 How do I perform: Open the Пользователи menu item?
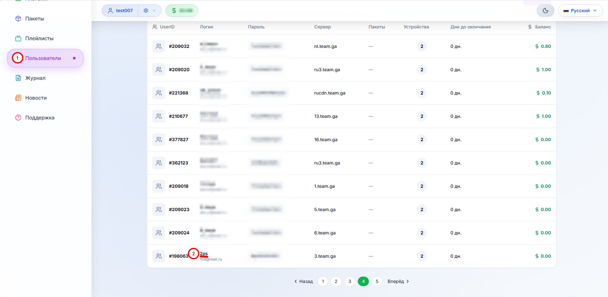pyautogui.click(x=43, y=58)
